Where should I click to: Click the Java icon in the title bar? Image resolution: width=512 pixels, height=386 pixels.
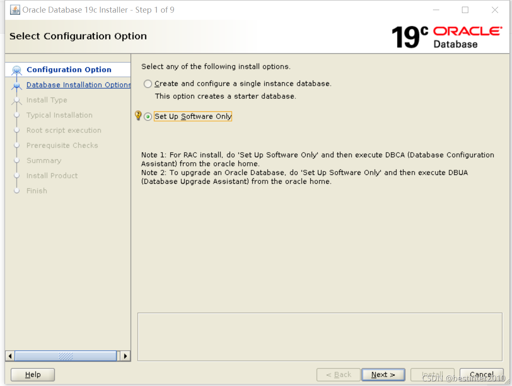tap(15, 10)
